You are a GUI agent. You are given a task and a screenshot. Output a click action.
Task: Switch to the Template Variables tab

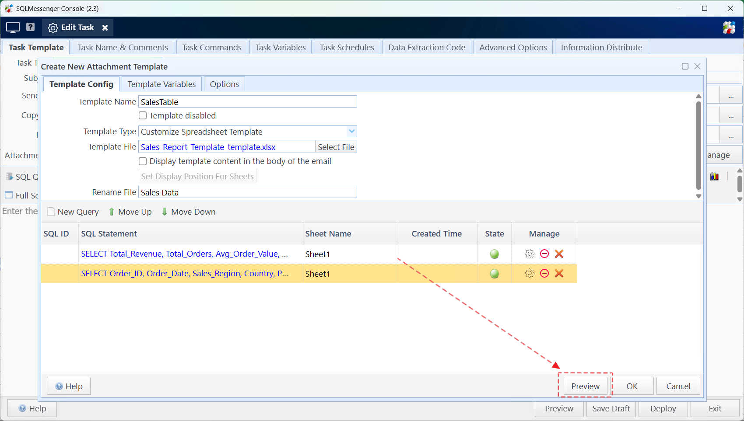coord(161,84)
